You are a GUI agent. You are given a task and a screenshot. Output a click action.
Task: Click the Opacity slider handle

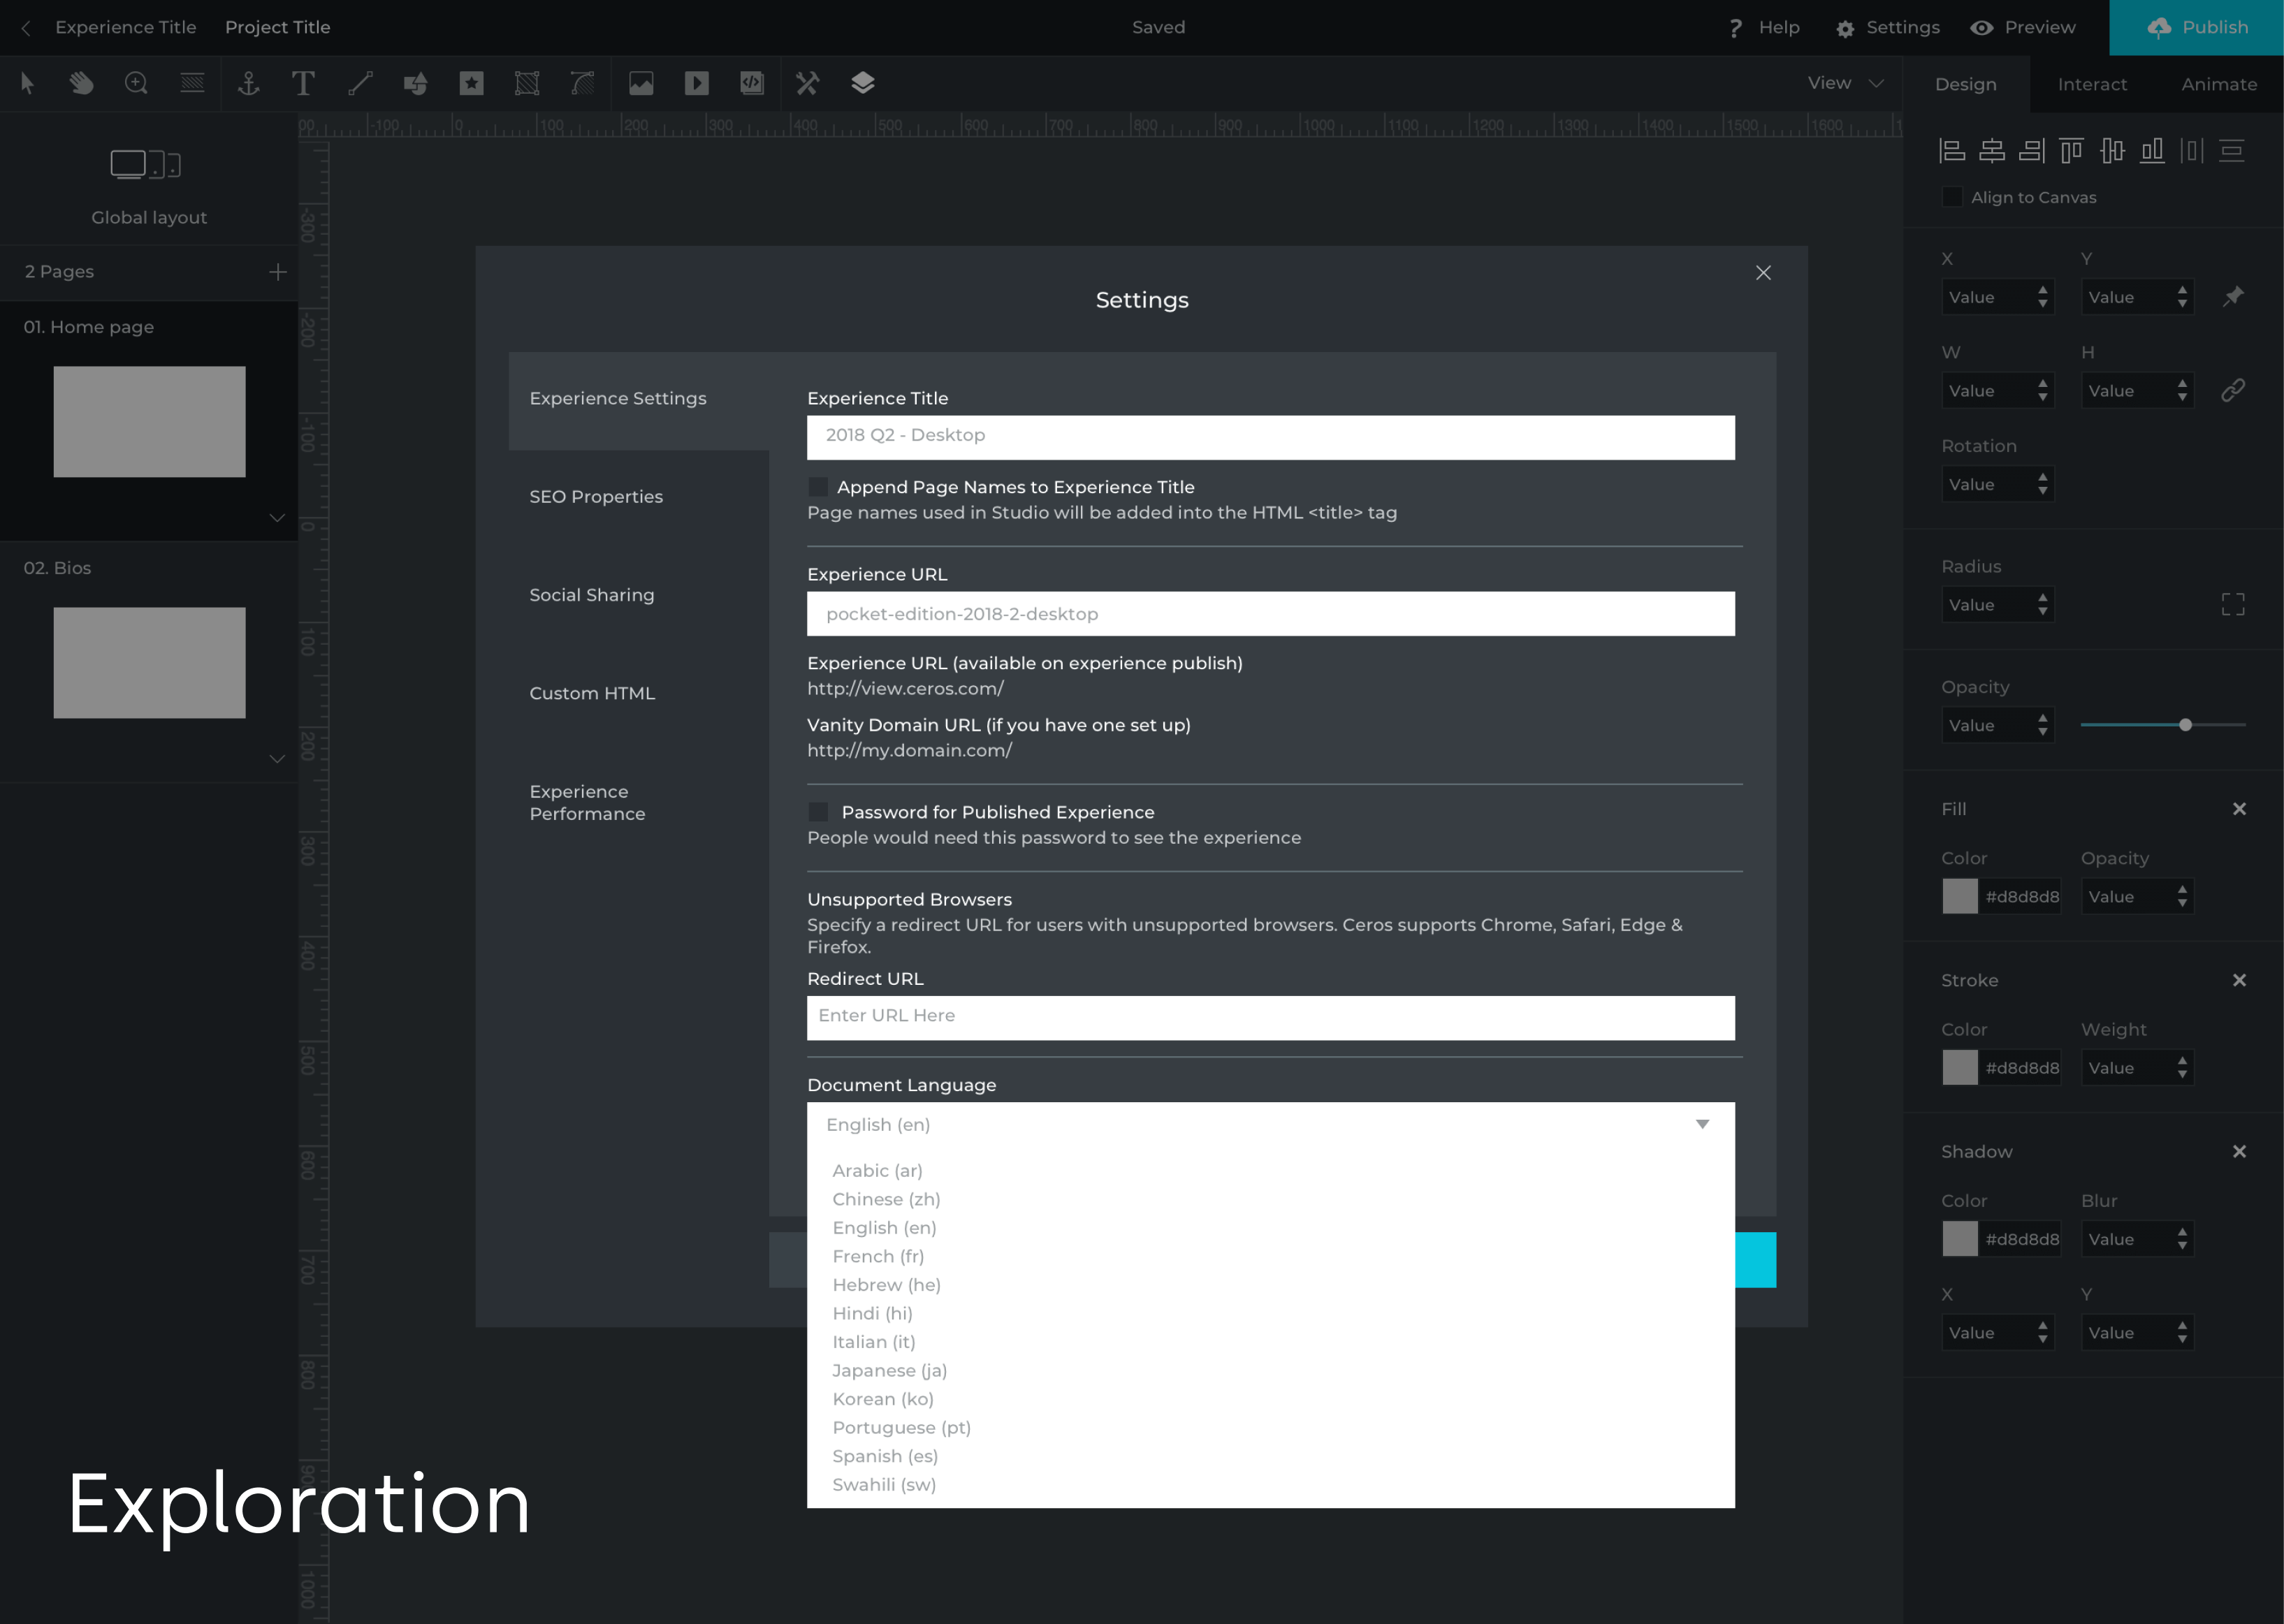pos(2186,725)
